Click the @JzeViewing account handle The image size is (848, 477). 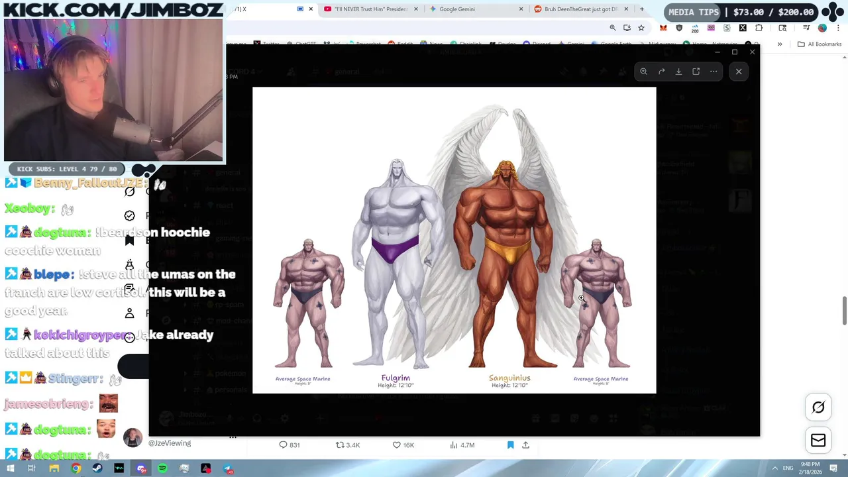(170, 443)
